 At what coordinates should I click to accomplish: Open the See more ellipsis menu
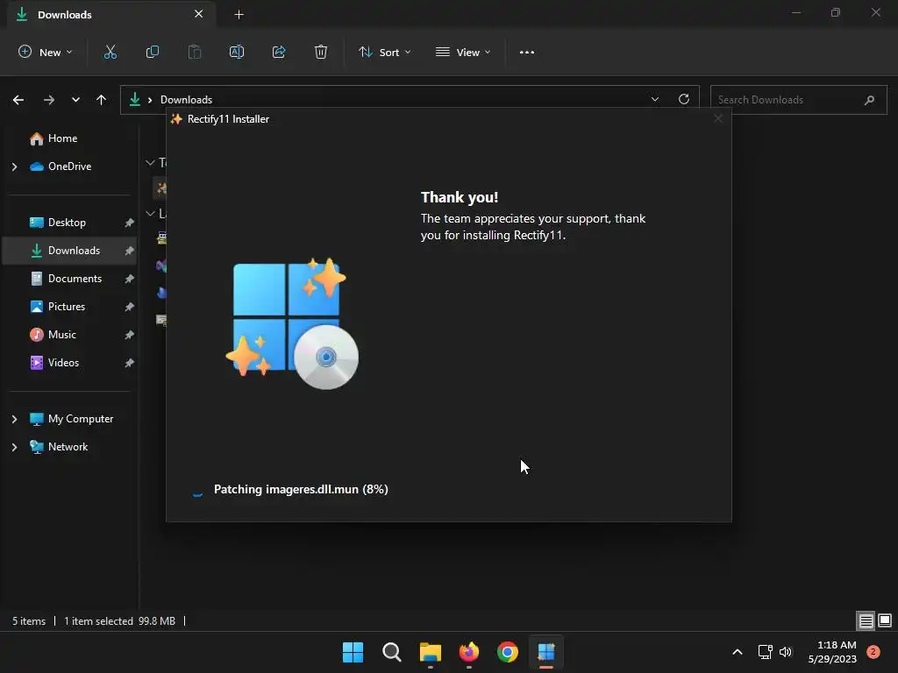(x=527, y=52)
